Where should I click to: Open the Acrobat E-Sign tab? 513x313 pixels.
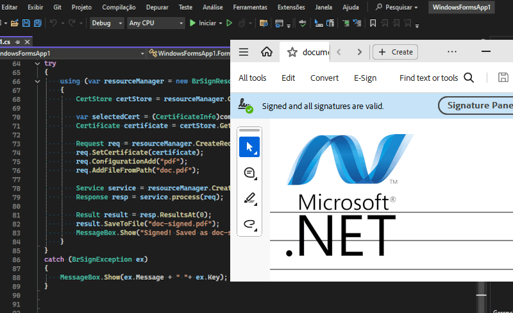click(x=365, y=78)
